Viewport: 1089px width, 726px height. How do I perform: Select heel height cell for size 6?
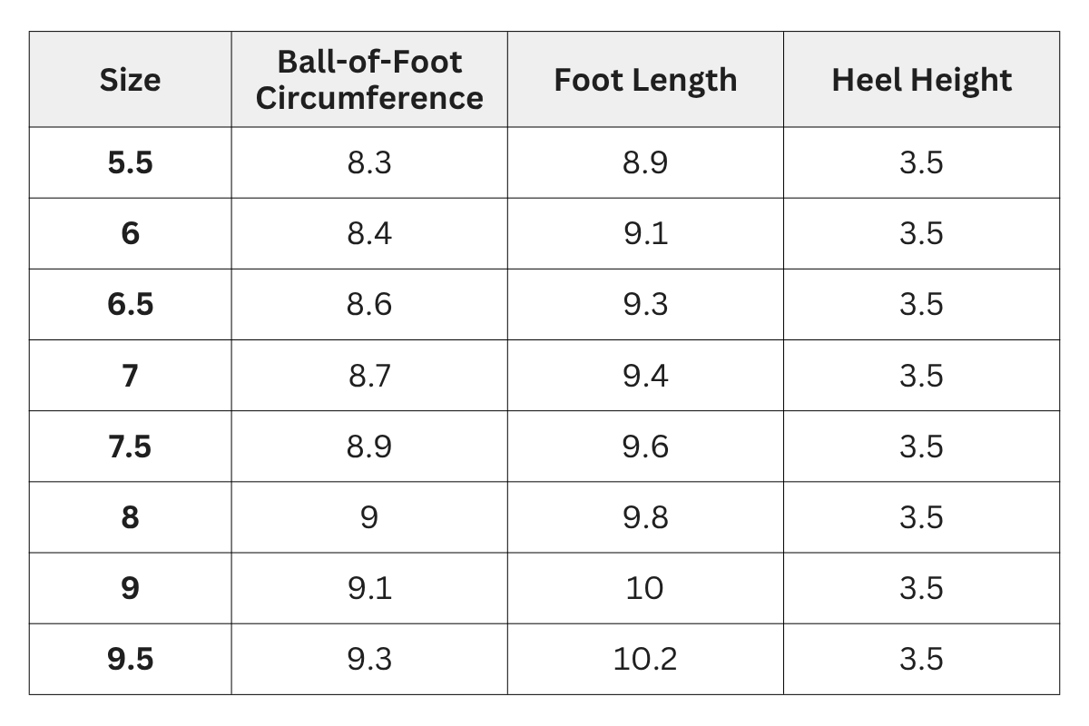pos(921,234)
